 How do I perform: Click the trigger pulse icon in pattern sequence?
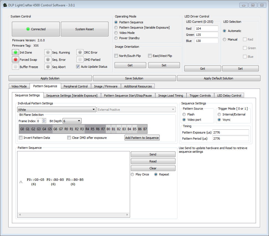click(x=21, y=182)
